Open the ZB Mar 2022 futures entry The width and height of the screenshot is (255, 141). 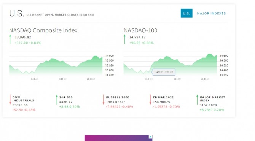(163, 97)
